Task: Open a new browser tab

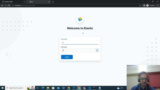Action: pos(53,2)
